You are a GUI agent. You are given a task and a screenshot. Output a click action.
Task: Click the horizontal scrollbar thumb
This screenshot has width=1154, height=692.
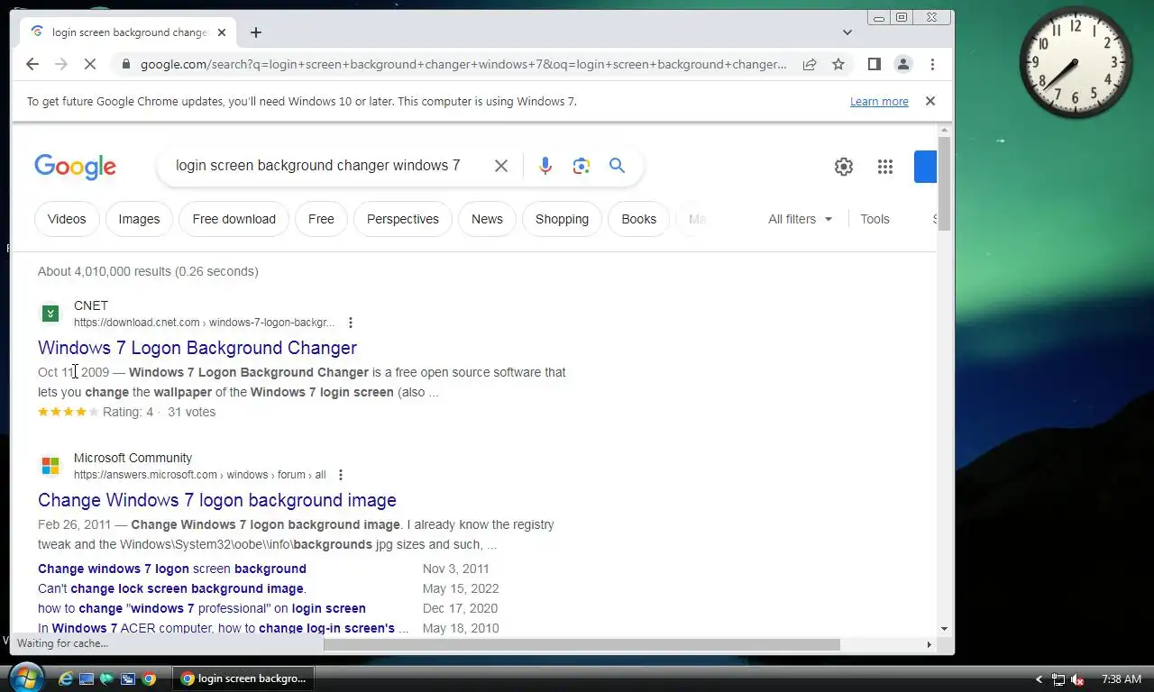tap(582, 644)
